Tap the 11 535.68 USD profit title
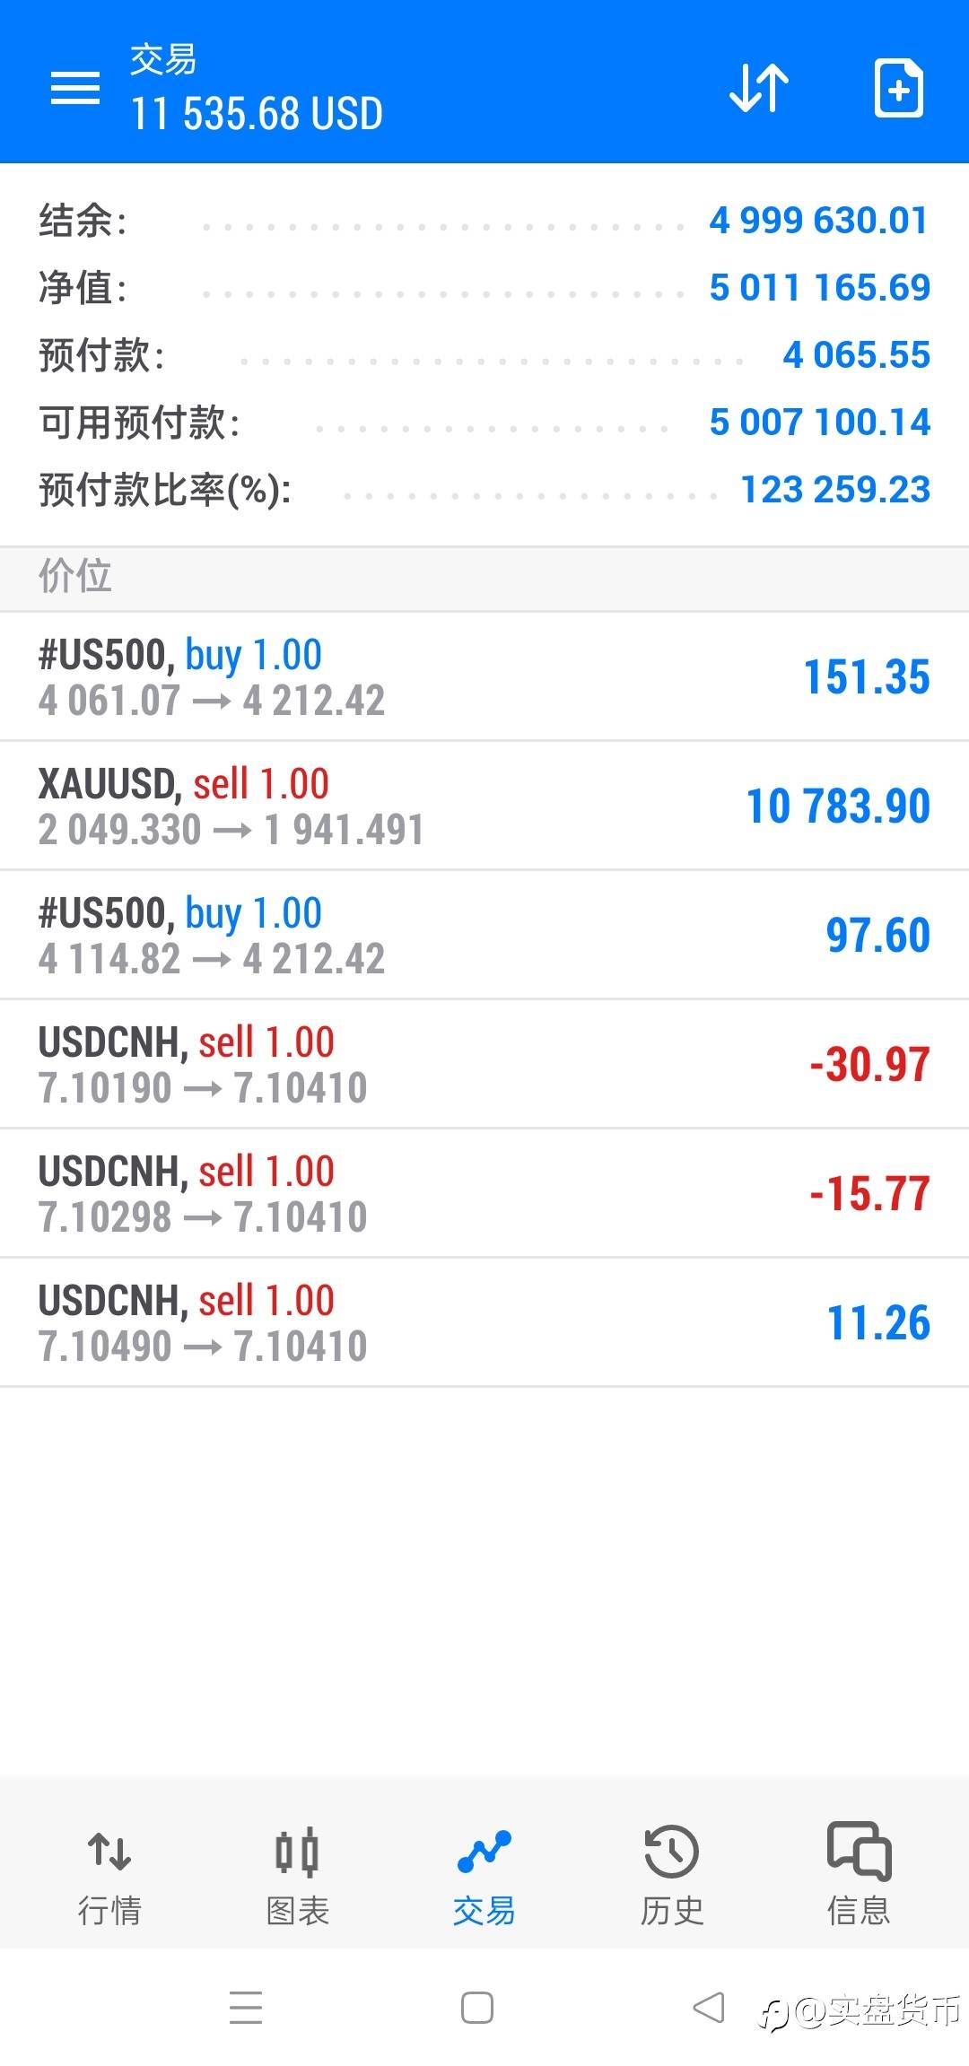Screen dimensions: 969x2066 click(x=257, y=114)
